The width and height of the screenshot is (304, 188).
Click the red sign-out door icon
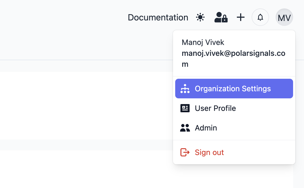(185, 152)
